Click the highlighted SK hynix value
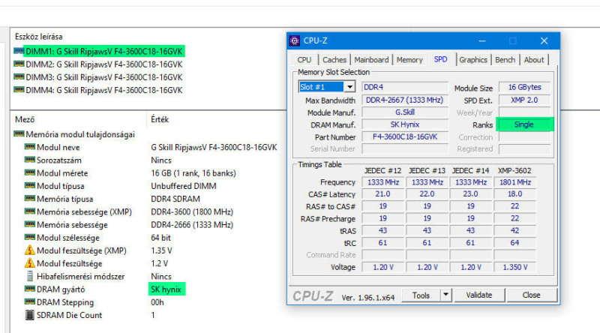This screenshot has height=333, width=600. (166, 289)
